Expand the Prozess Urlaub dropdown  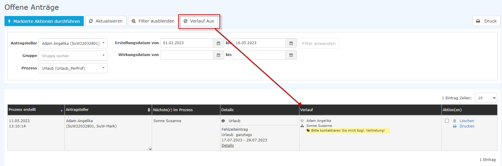pos(73,68)
